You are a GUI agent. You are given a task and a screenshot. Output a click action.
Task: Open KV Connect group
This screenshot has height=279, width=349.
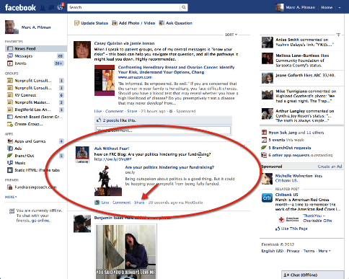point(25,95)
